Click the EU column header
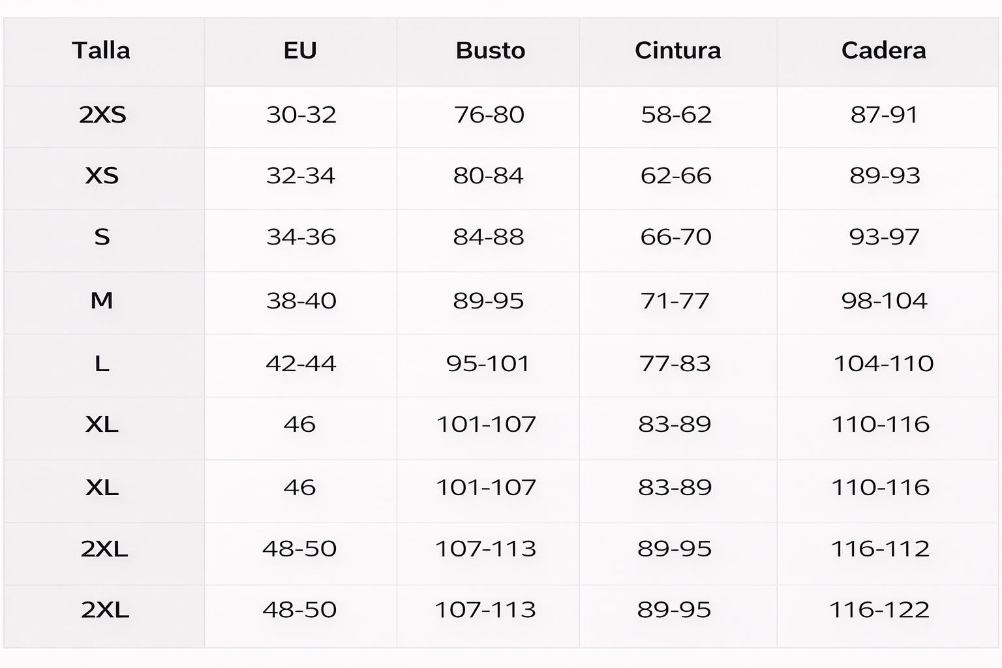The width and height of the screenshot is (1002, 668). click(x=300, y=51)
